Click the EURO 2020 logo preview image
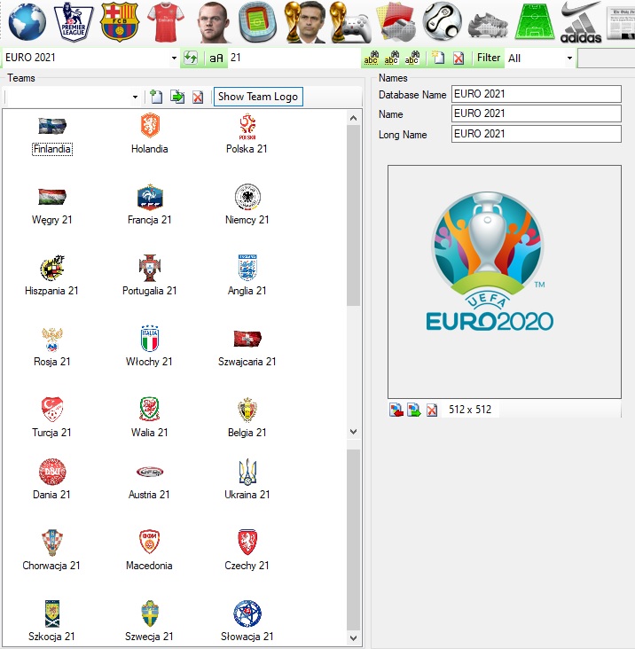Viewport: 635px width, 649px height. click(505, 282)
